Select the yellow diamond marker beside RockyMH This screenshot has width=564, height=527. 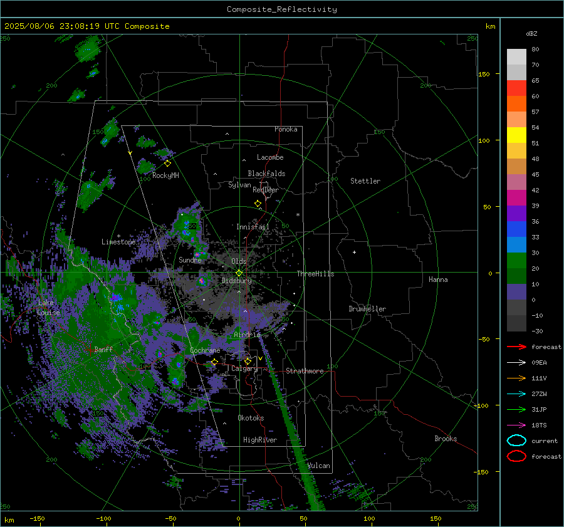pos(167,164)
